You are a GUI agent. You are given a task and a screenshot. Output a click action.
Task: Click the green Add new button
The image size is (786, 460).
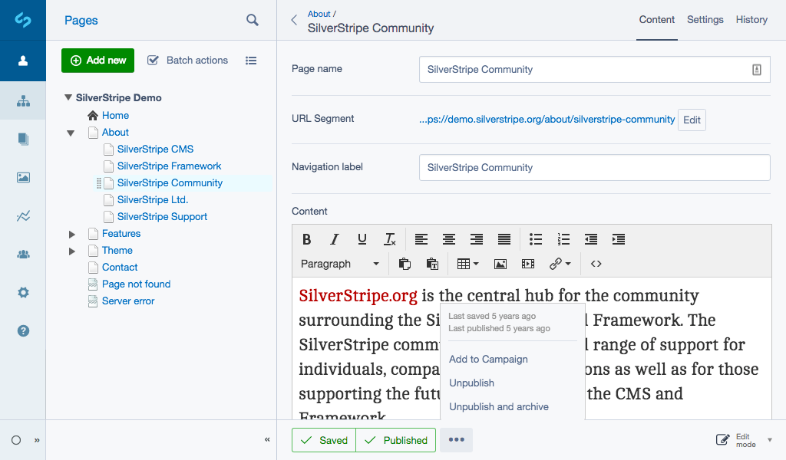(x=97, y=60)
